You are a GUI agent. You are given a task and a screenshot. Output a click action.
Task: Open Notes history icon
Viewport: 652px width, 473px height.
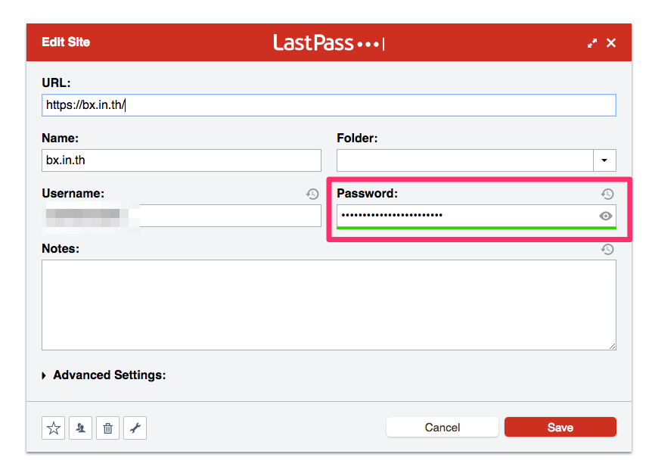(607, 249)
